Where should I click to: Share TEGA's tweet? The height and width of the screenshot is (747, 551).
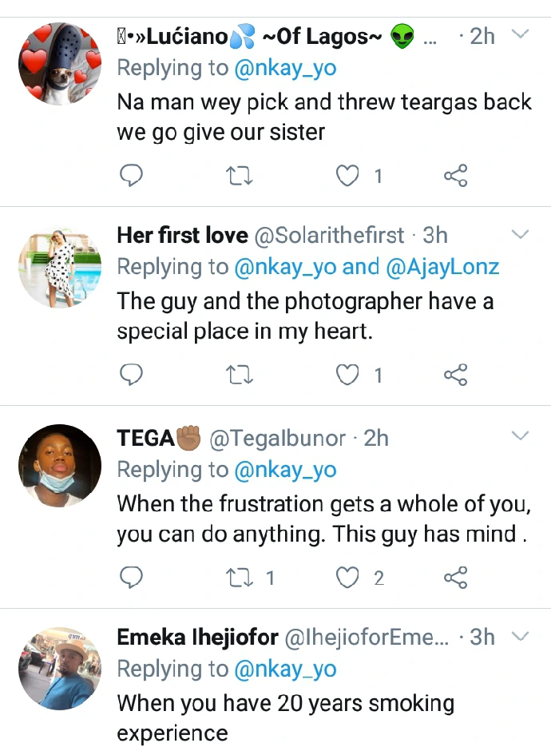(x=455, y=577)
